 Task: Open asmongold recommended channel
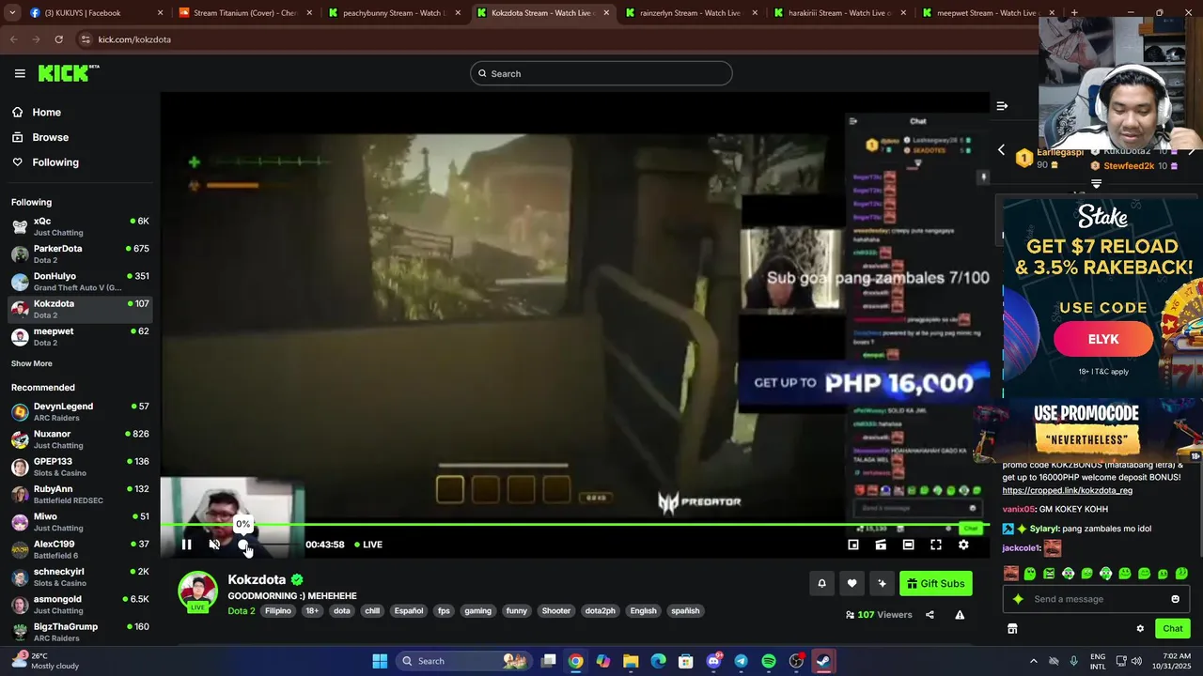(x=80, y=604)
